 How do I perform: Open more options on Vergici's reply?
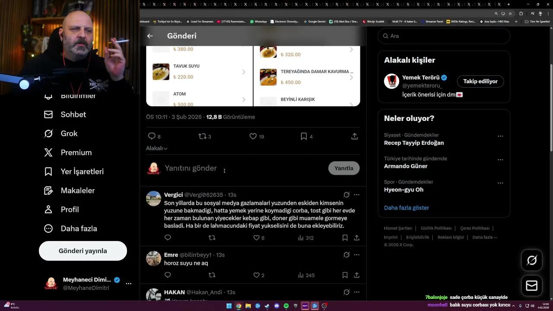pyautogui.click(x=356, y=195)
